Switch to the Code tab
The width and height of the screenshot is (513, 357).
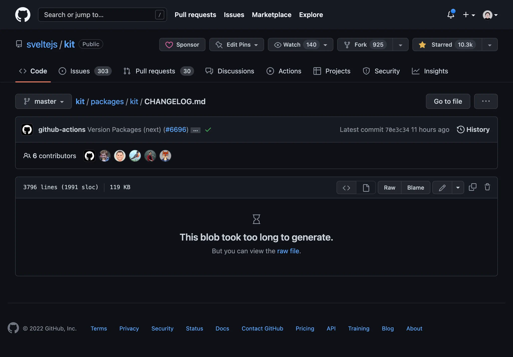[x=33, y=71]
